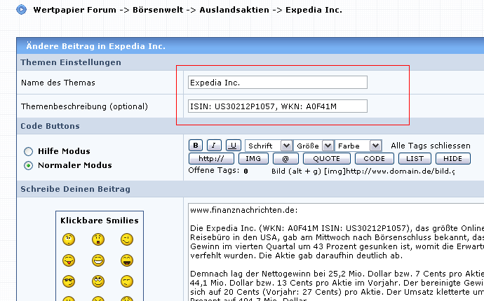Viewport: 484px width, 301px height.
Task: Click inside the post message text area
Action: tap(336, 252)
